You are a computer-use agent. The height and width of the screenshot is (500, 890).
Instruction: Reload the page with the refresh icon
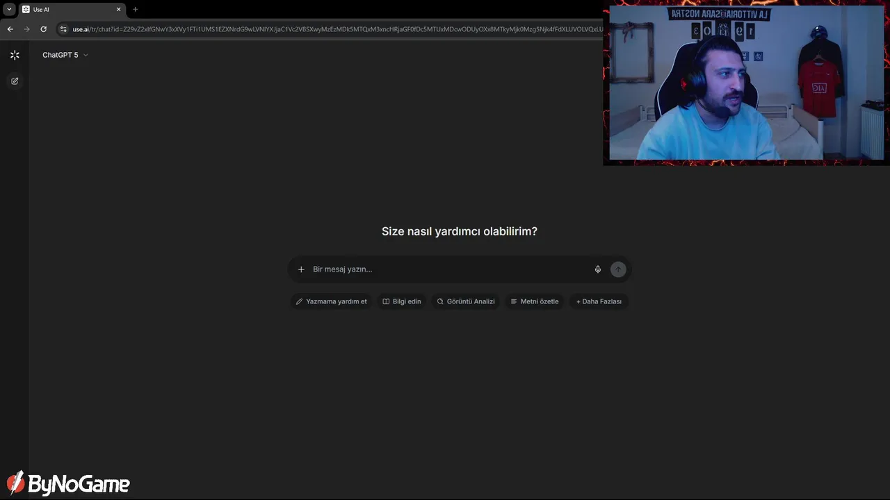tap(43, 29)
